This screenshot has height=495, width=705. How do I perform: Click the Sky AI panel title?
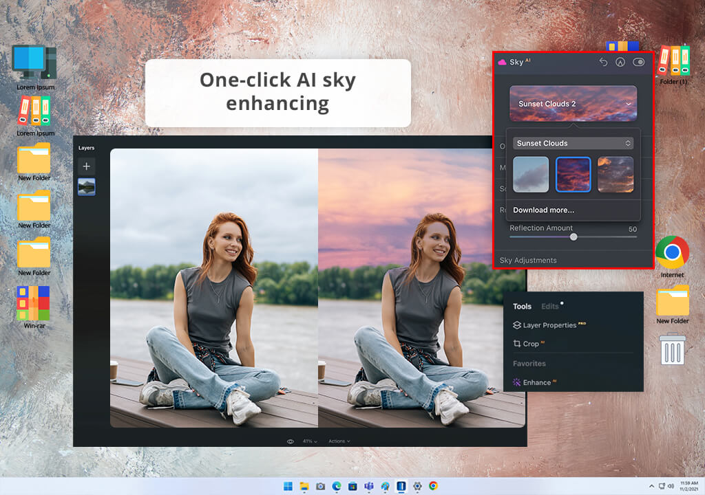(x=520, y=62)
